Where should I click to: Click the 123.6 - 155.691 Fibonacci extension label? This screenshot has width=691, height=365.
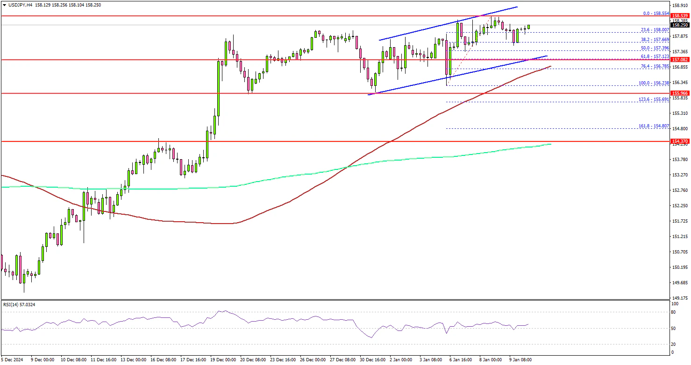pyautogui.click(x=655, y=99)
